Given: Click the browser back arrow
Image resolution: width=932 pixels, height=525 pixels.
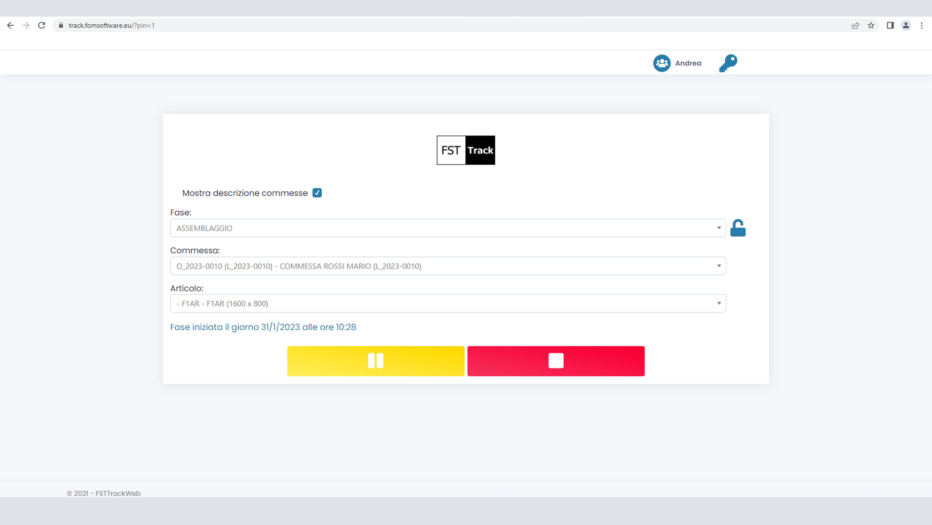Looking at the screenshot, I should pos(10,25).
